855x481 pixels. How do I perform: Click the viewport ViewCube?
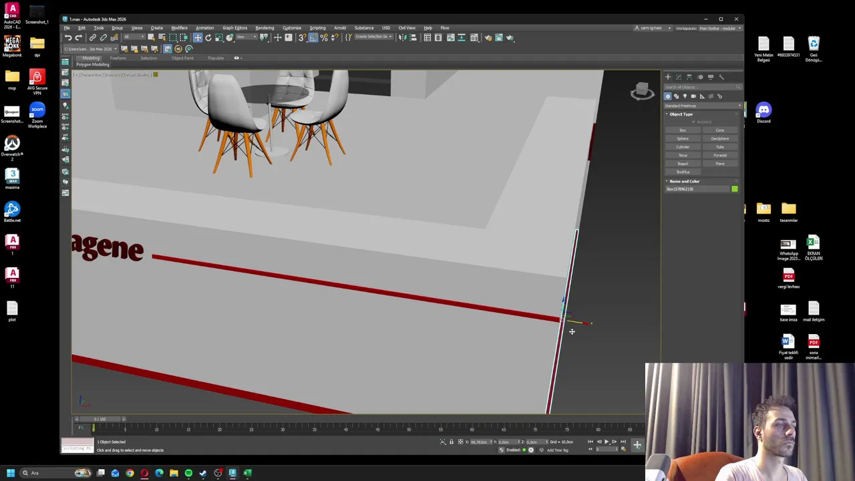click(642, 91)
